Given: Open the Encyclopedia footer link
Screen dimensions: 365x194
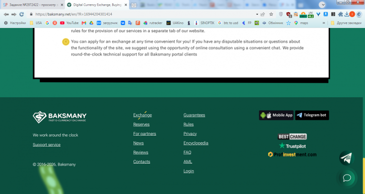Looking at the screenshot, I should 196,143.
